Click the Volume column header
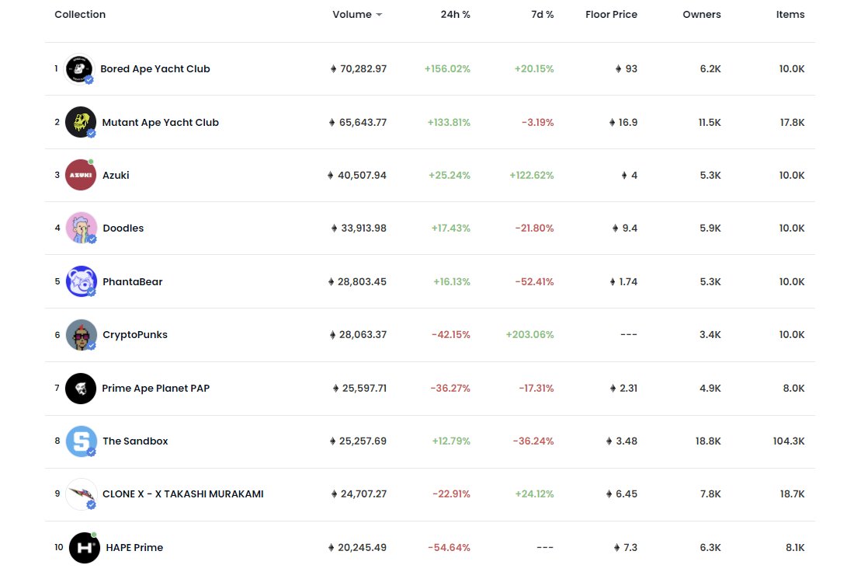Viewport: 854px width, 572px height. coord(352,15)
